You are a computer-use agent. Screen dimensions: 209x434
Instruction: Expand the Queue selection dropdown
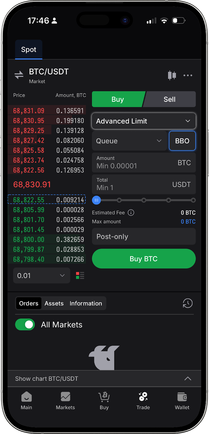click(129, 141)
